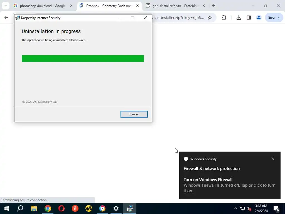
Task: Open Settings gear from taskbar
Action: point(116,208)
